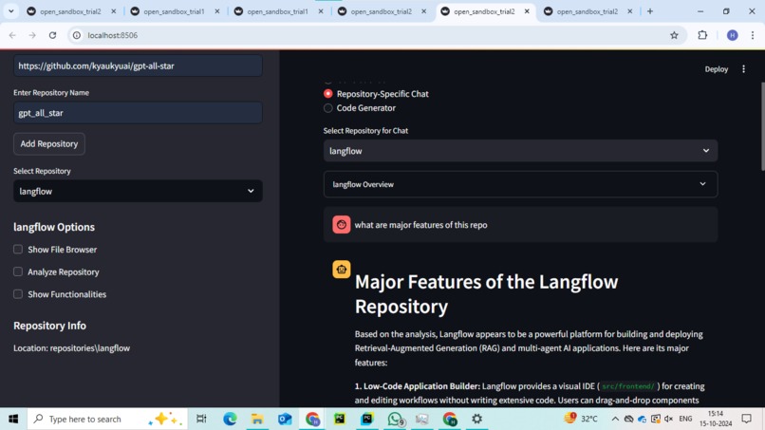Image resolution: width=765 pixels, height=430 pixels.
Task: Click the ENG language indicator
Action: (x=685, y=419)
